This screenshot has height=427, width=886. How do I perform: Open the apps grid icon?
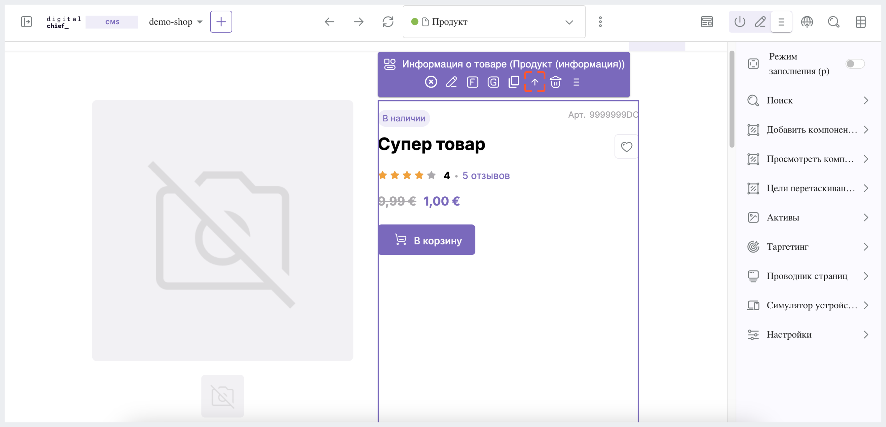pos(860,22)
